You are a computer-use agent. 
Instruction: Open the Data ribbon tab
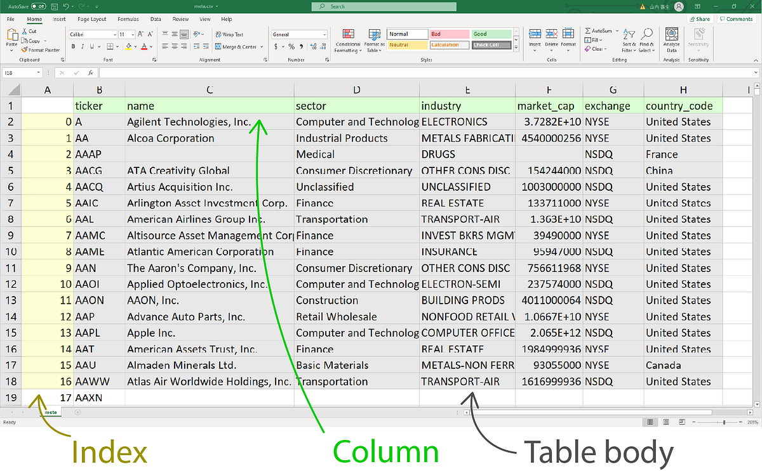tap(156, 19)
